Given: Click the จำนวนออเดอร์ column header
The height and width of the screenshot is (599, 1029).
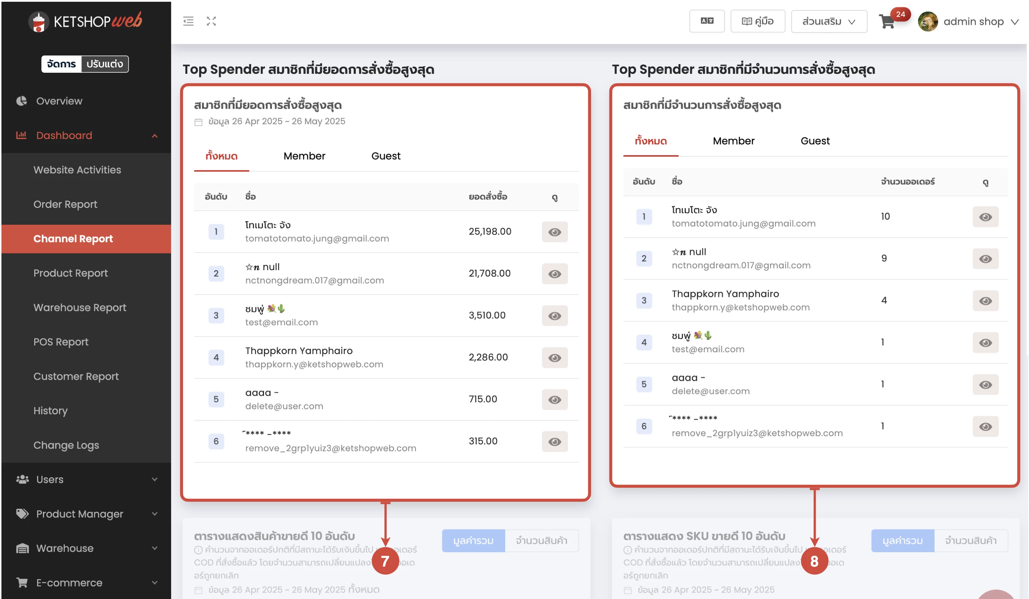Looking at the screenshot, I should (907, 182).
